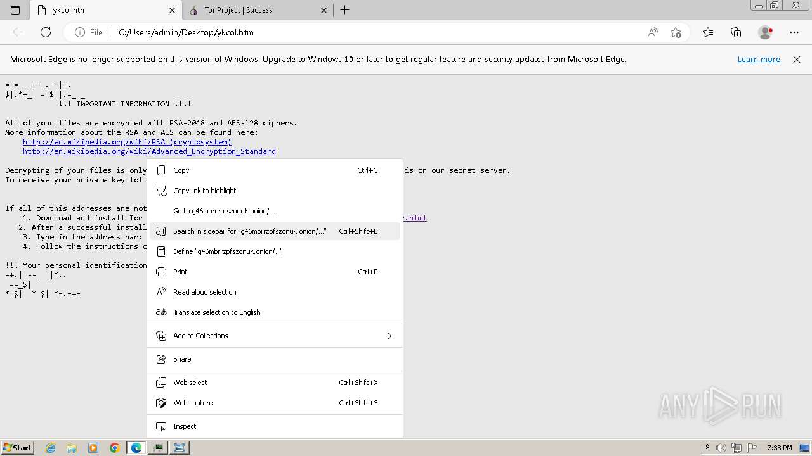Add this page to favorites star
The height and width of the screenshot is (456, 812).
[x=676, y=32]
